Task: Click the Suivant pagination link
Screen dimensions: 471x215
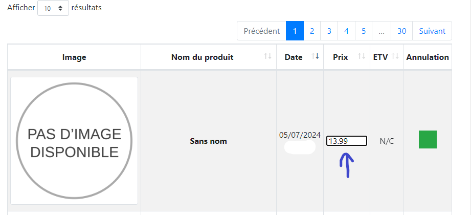Action: coord(432,31)
